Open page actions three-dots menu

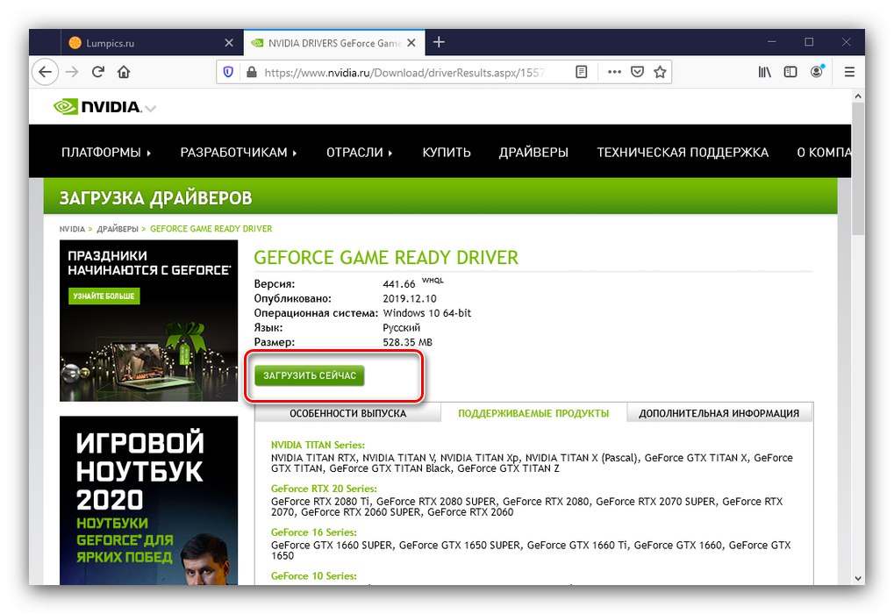click(x=614, y=72)
